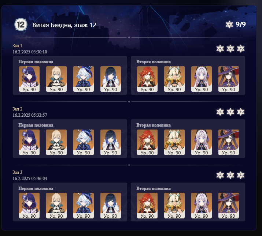
Task: Click the 9/9 star total icon
Action: 229,25
